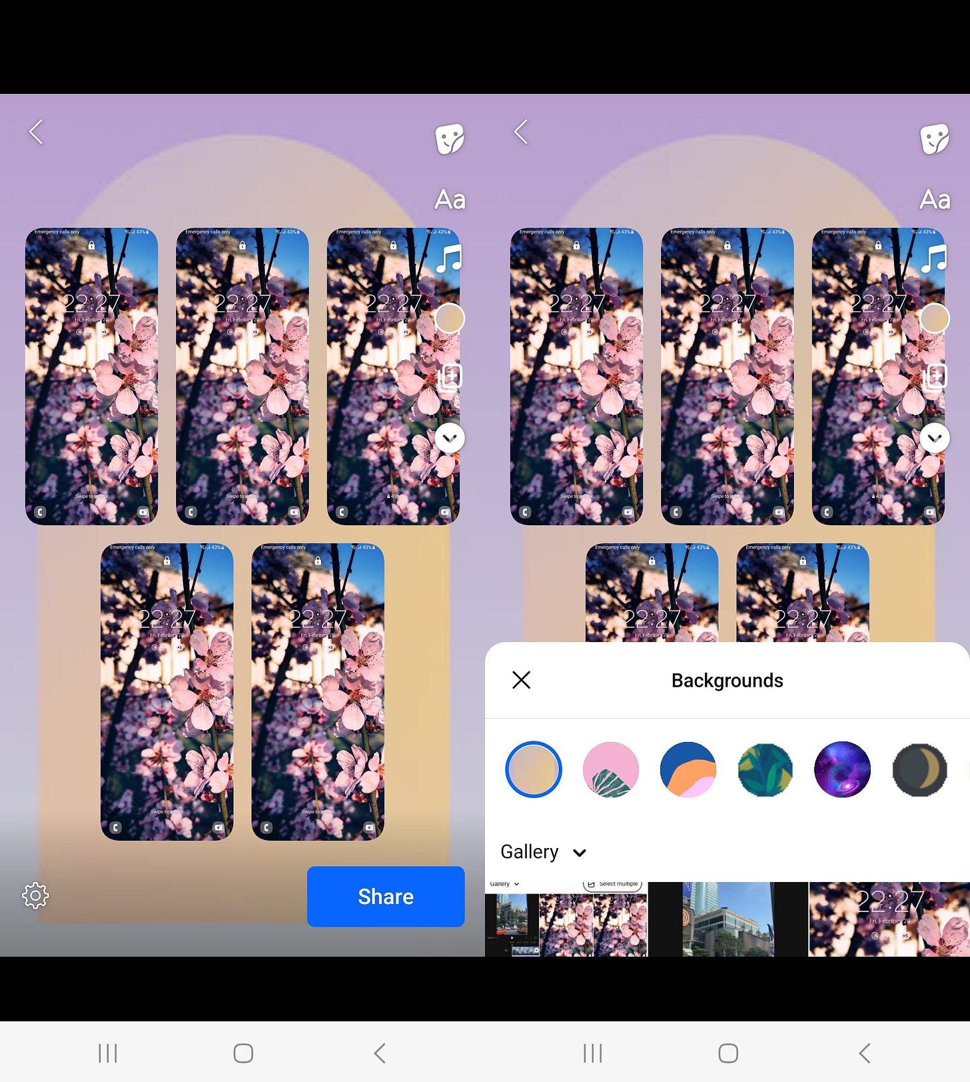Choose the building photo thumbnail
Screen dimensions: 970x1082
(x=727, y=919)
